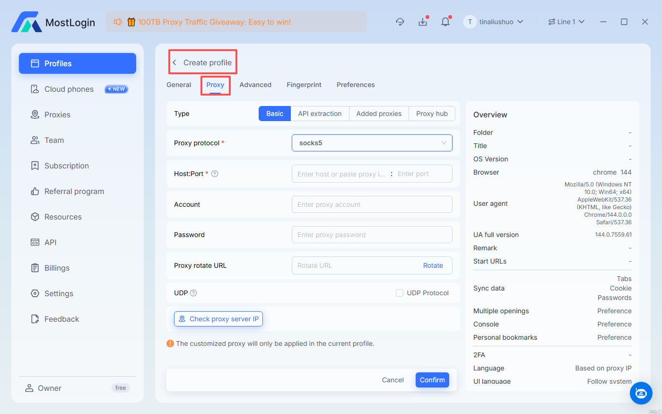Click the UDP help question icon
The height and width of the screenshot is (414, 662).
(x=193, y=293)
